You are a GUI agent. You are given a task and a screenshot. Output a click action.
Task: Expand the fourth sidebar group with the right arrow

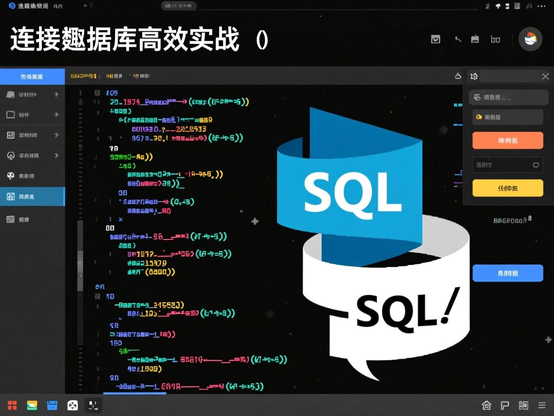point(57,156)
